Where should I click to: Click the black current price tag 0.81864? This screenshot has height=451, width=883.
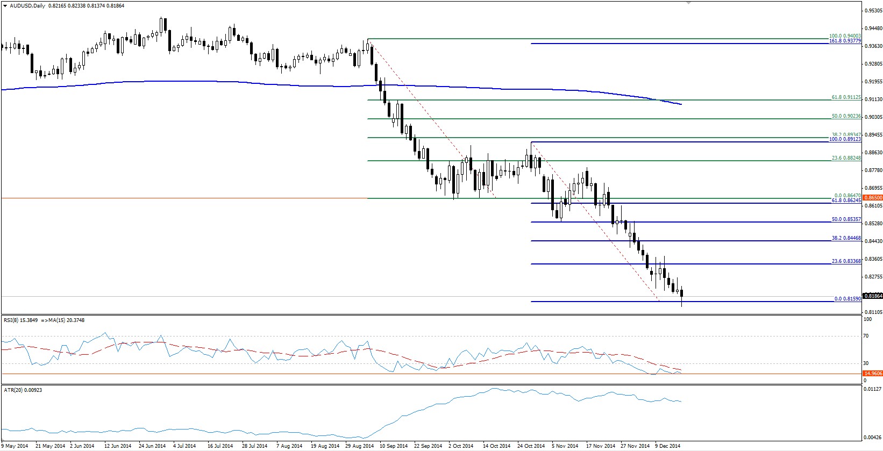coord(872,296)
